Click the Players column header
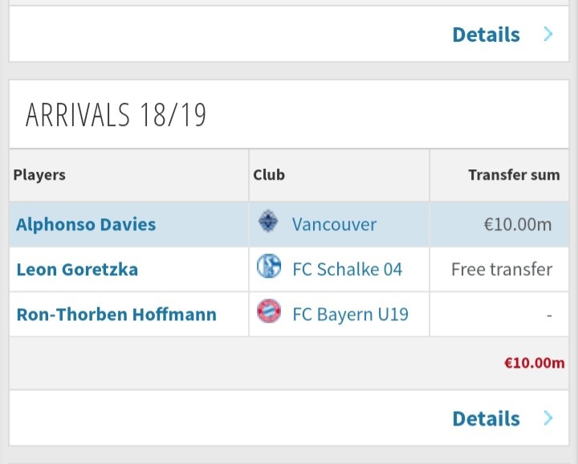578x464 pixels. [x=39, y=174]
